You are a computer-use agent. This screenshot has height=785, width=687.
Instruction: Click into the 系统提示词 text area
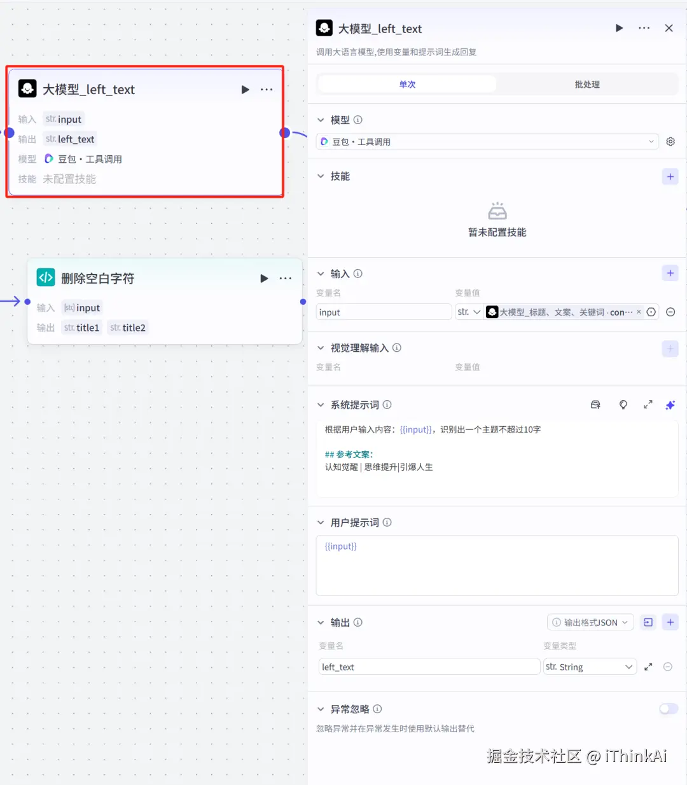click(x=497, y=458)
